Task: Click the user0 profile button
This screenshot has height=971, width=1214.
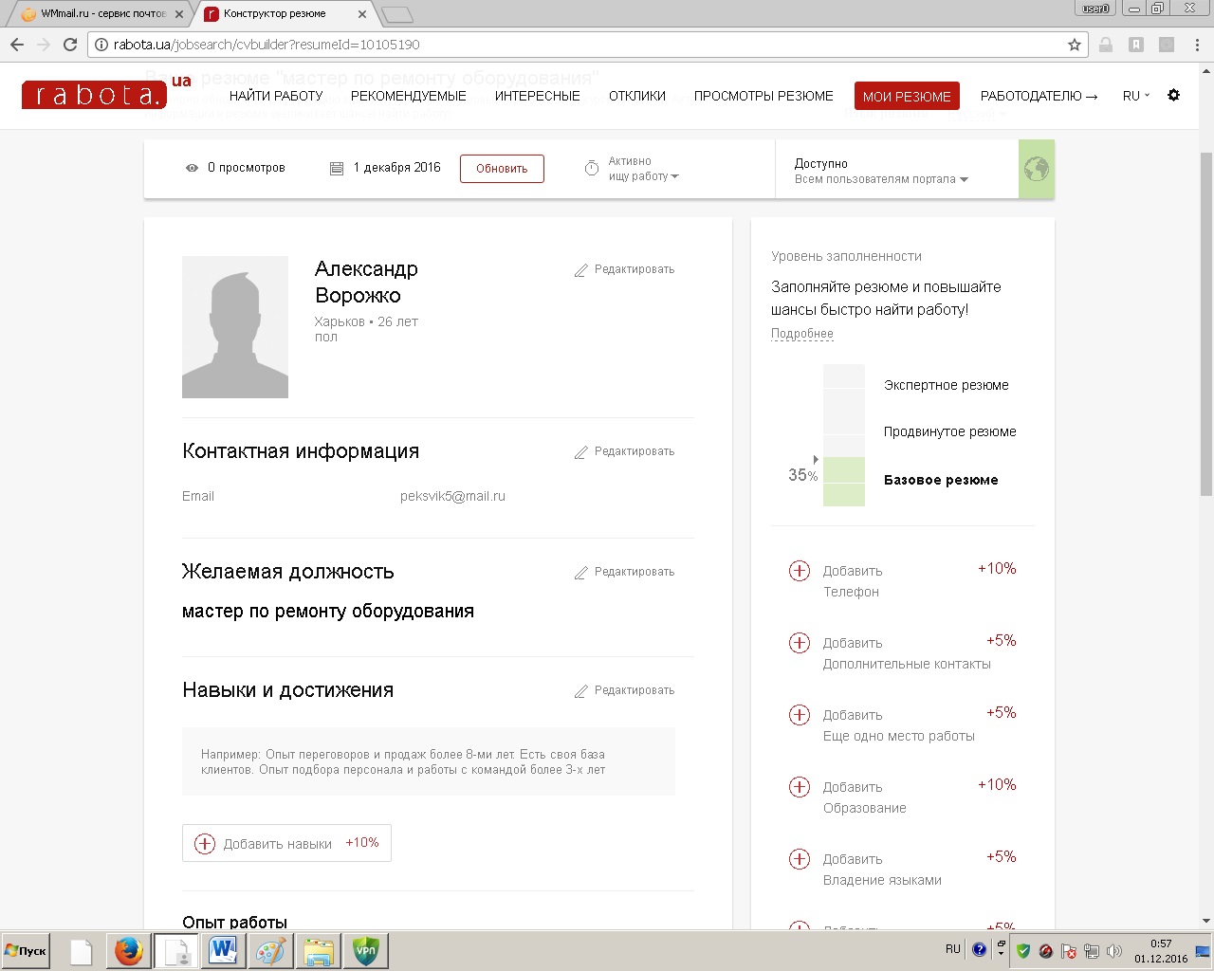Action: click(1095, 9)
